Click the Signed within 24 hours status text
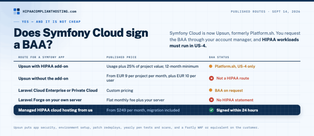The height and width of the screenshot is (136, 314). [237, 110]
